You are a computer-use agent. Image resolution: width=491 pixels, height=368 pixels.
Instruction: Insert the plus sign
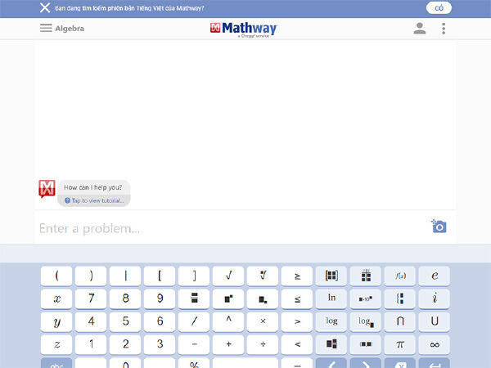click(x=228, y=344)
